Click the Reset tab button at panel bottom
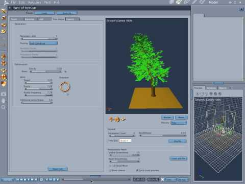 [58, 169]
